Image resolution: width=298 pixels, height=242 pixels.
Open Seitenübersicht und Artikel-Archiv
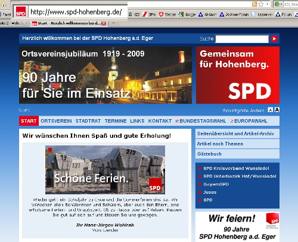point(237,134)
